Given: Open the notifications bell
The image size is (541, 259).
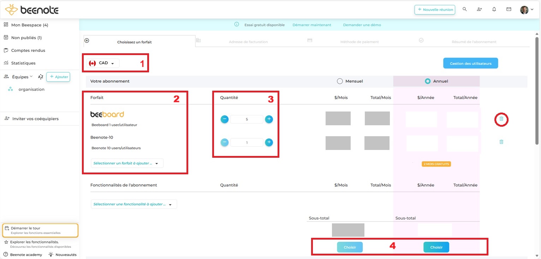Looking at the screenshot, I should 494,10.
